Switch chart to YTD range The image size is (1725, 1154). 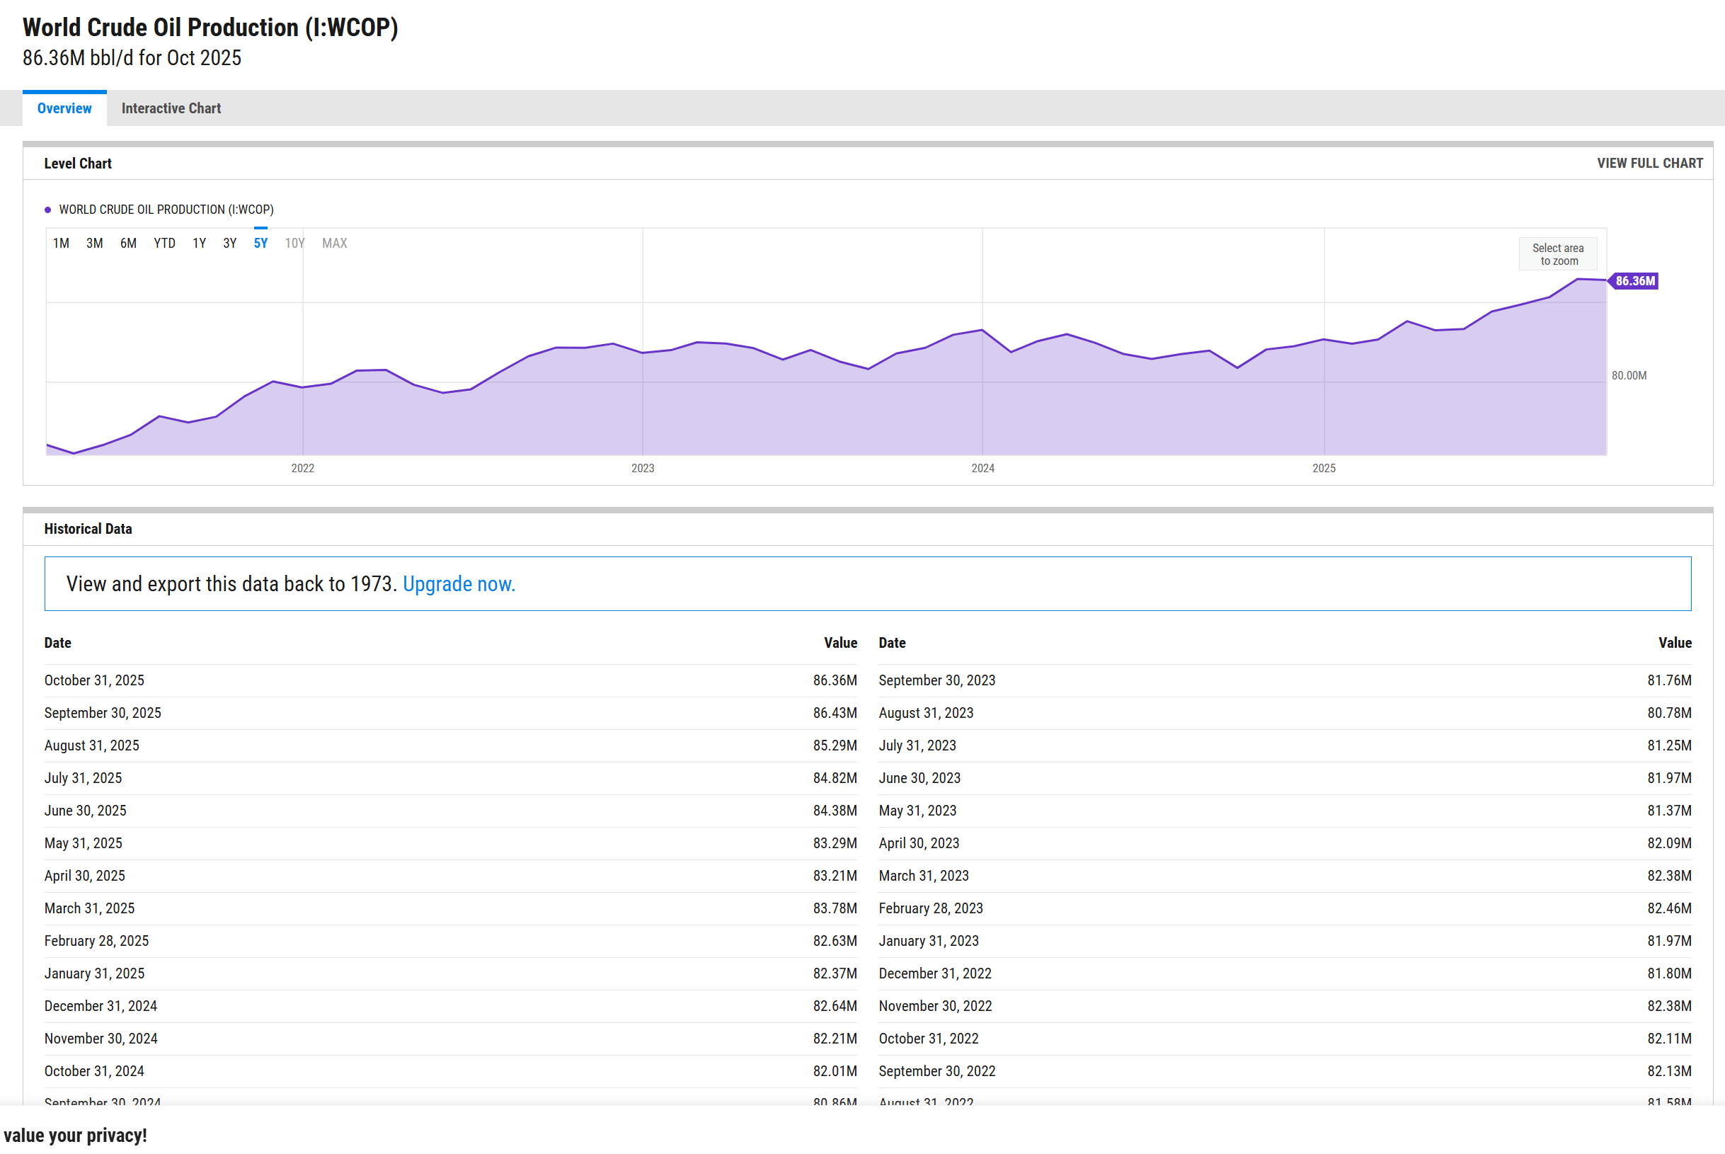coord(164,243)
